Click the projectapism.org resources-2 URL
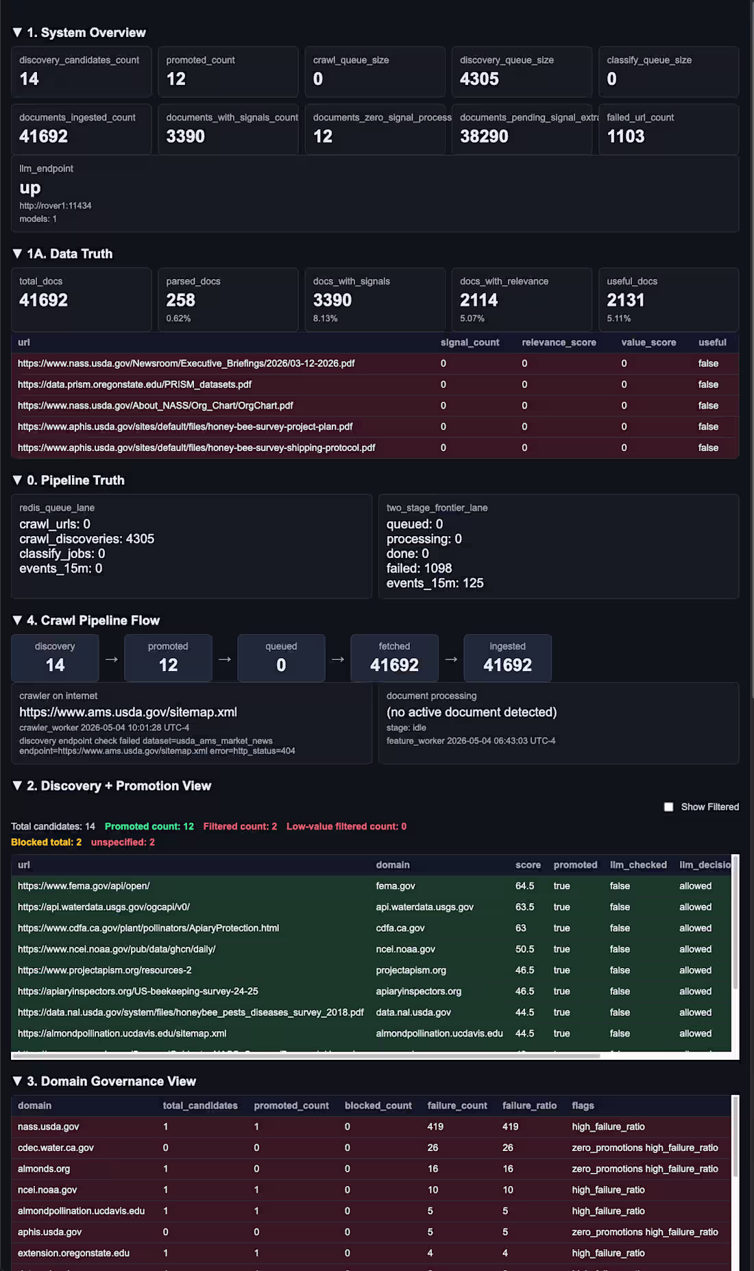 tap(105, 971)
